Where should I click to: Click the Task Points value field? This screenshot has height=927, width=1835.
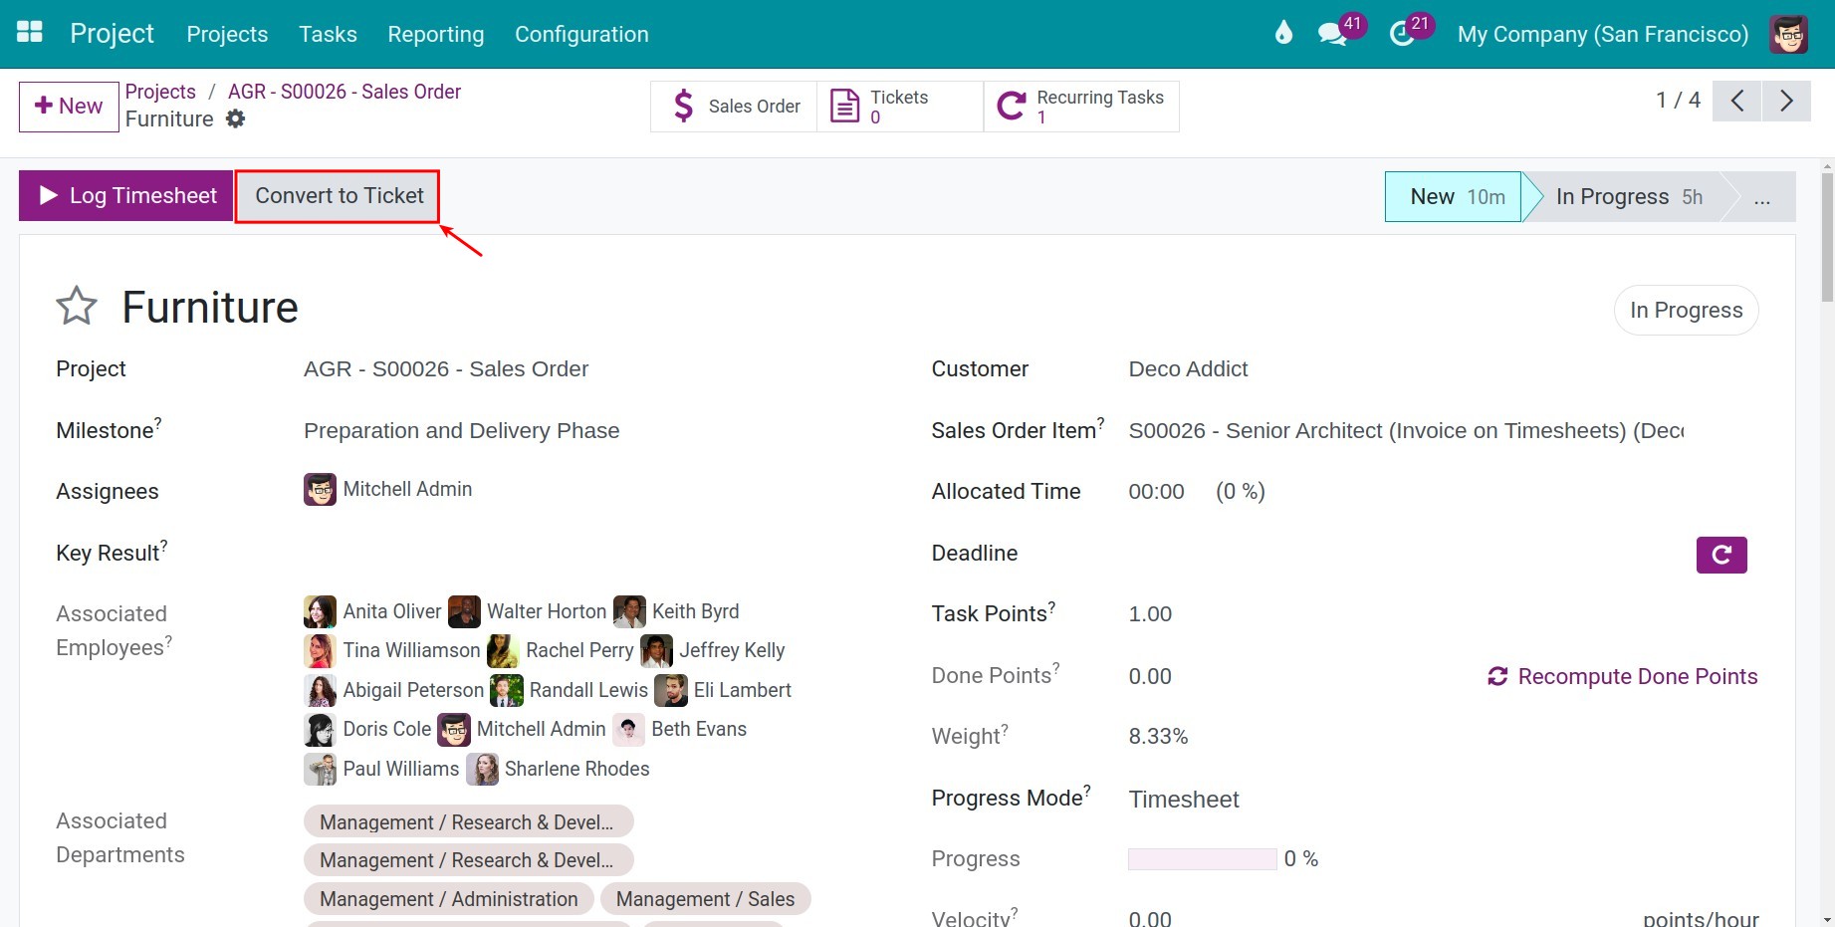(1150, 614)
